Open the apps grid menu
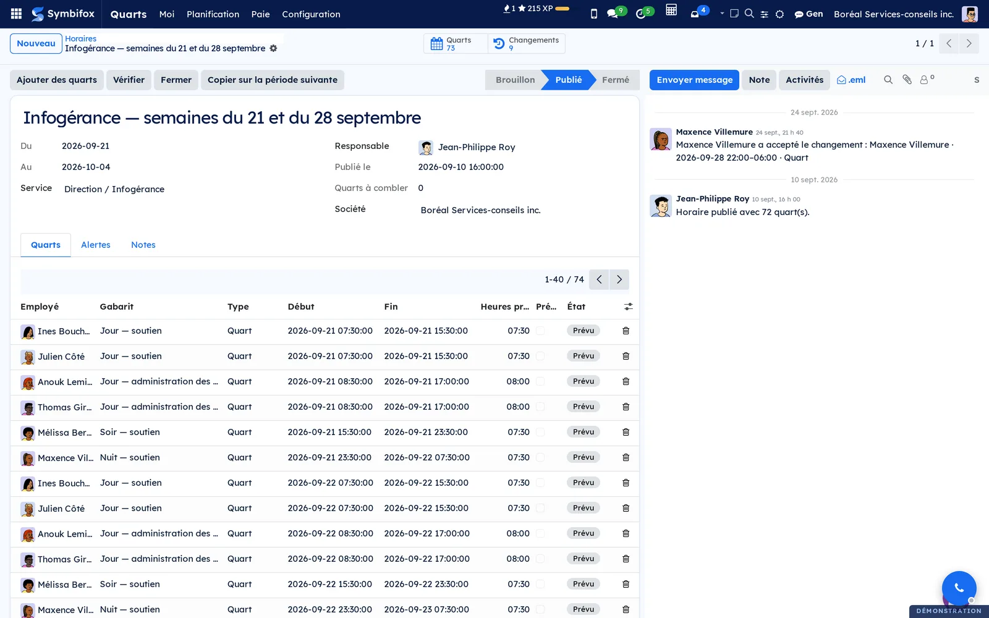The height and width of the screenshot is (618, 989). point(17,14)
